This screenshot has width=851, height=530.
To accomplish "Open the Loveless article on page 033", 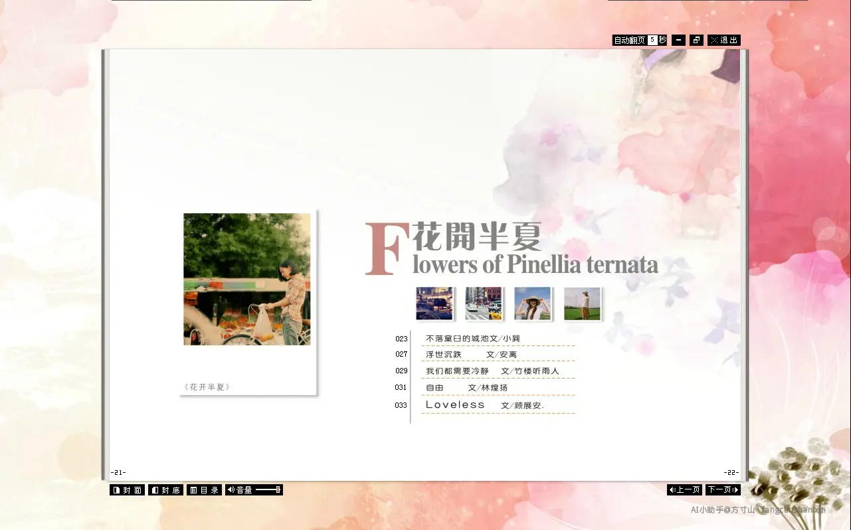I will click(484, 405).
